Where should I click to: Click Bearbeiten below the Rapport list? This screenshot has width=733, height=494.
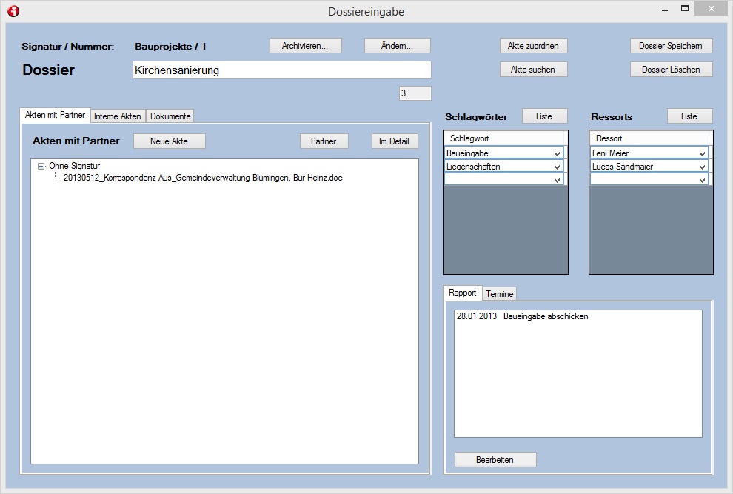[495, 460]
